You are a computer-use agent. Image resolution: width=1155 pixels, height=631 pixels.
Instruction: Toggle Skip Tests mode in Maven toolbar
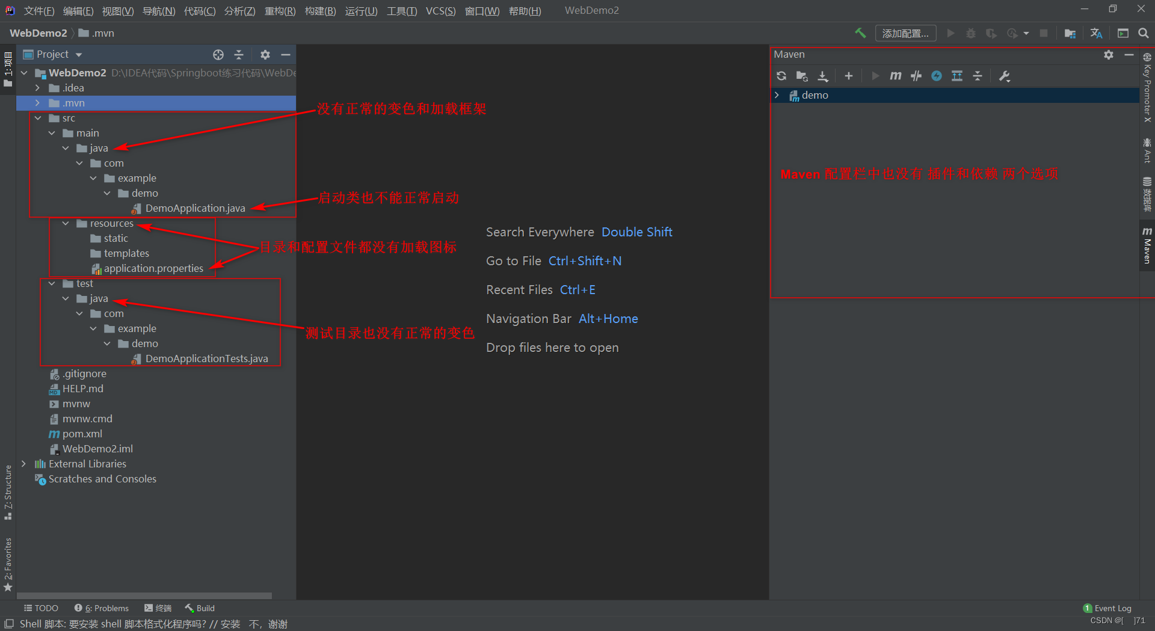pyautogui.click(x=916, y=76)
